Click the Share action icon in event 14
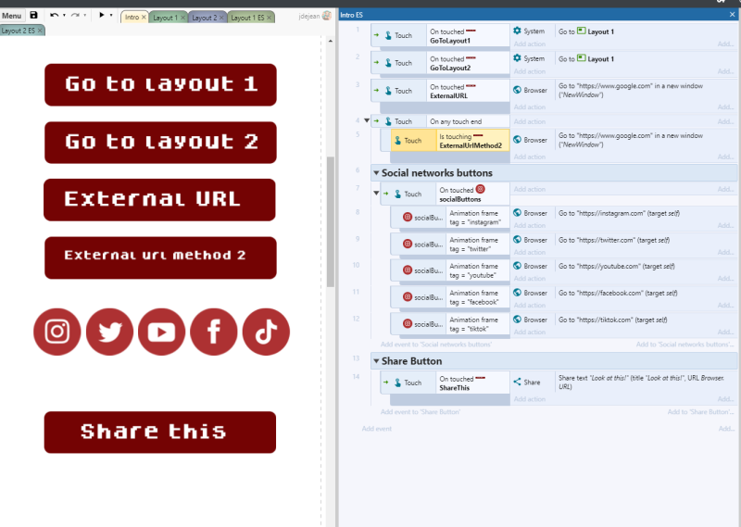Image resolution: width=741 pixels, height=527 pixels. (x=517, y=382)
